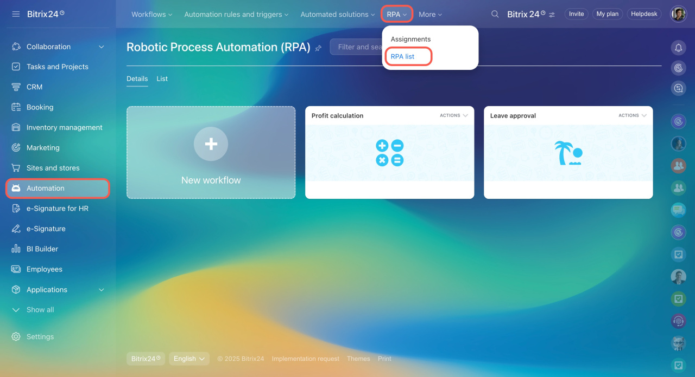This screenshot has width=695, height=377.
Task: Open the chat with the woman's avatar
Action: coord(678,144)
